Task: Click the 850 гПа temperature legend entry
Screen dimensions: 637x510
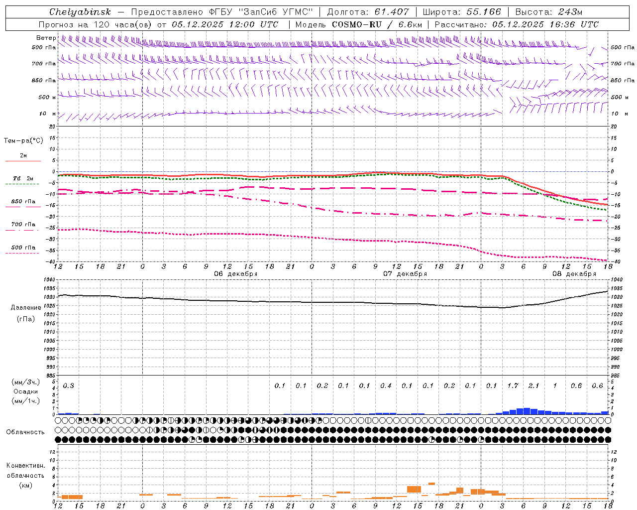Action: tap(23, 202)
